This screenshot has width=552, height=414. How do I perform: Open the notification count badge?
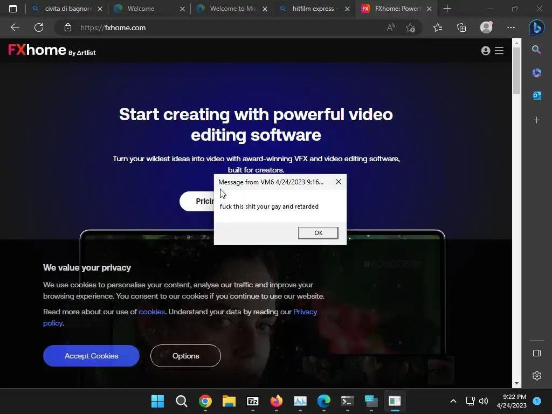[x=537, y=401]
